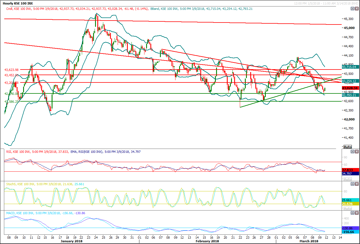Click the 43,715.04 upper band price tag
Viewport: 360px width, 244px height.
pyautogui.click(x=350, y=67)
